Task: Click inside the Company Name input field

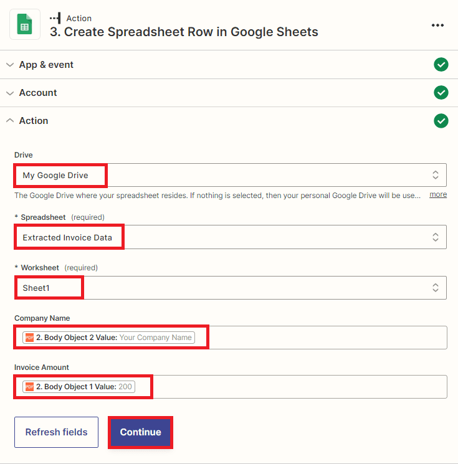Action: [324, 338]
